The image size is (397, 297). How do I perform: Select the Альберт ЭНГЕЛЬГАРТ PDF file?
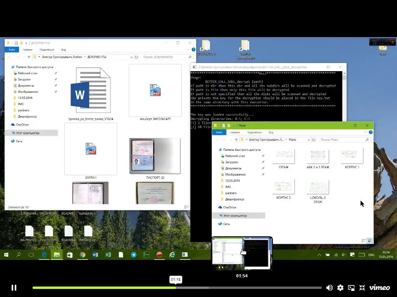155,92
